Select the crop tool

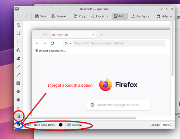[x=18, y=33]
